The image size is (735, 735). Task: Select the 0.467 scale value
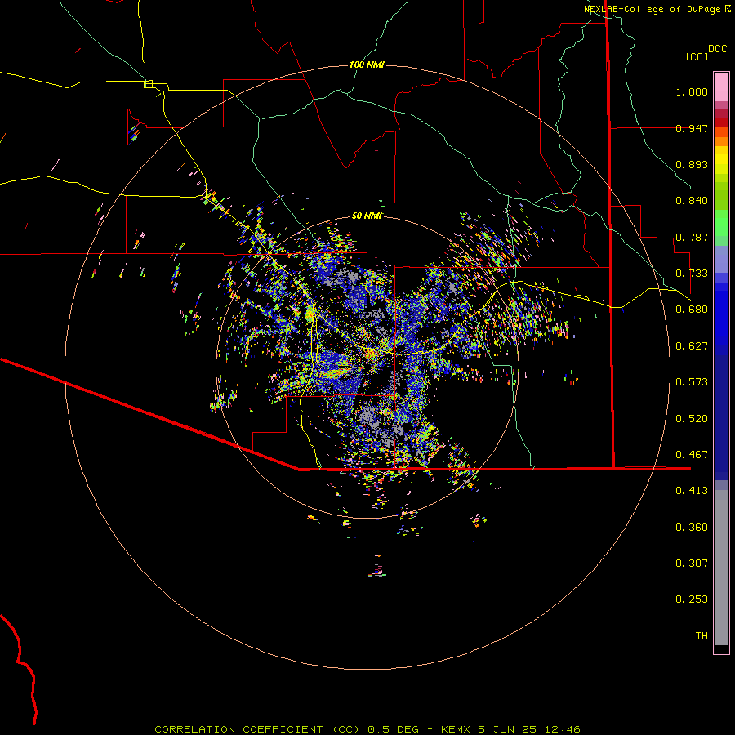coord(692,455)
